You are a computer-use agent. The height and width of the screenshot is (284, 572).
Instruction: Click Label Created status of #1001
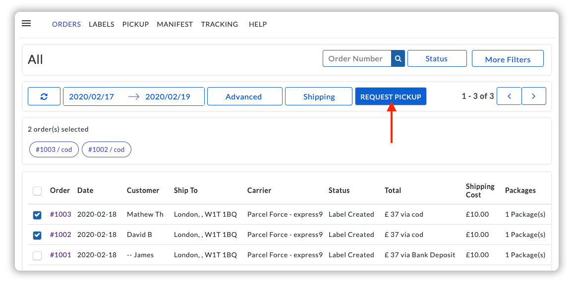[x=351, y=255]
